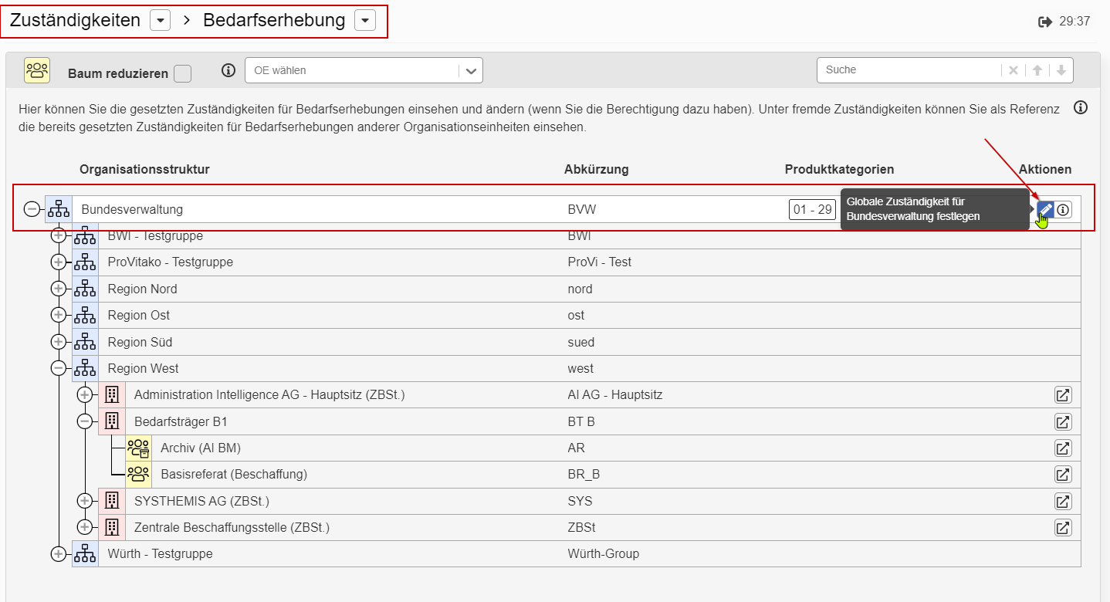1110x602 pixels.
Task: Click the clear search X icon
Action: pos(1014,70)
